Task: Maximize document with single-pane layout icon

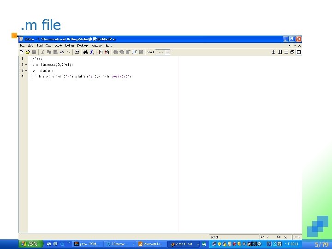Action: coord(299,52)
